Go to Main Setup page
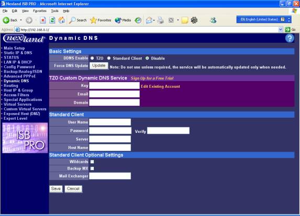The image size is (300, 216). point(14,48)
